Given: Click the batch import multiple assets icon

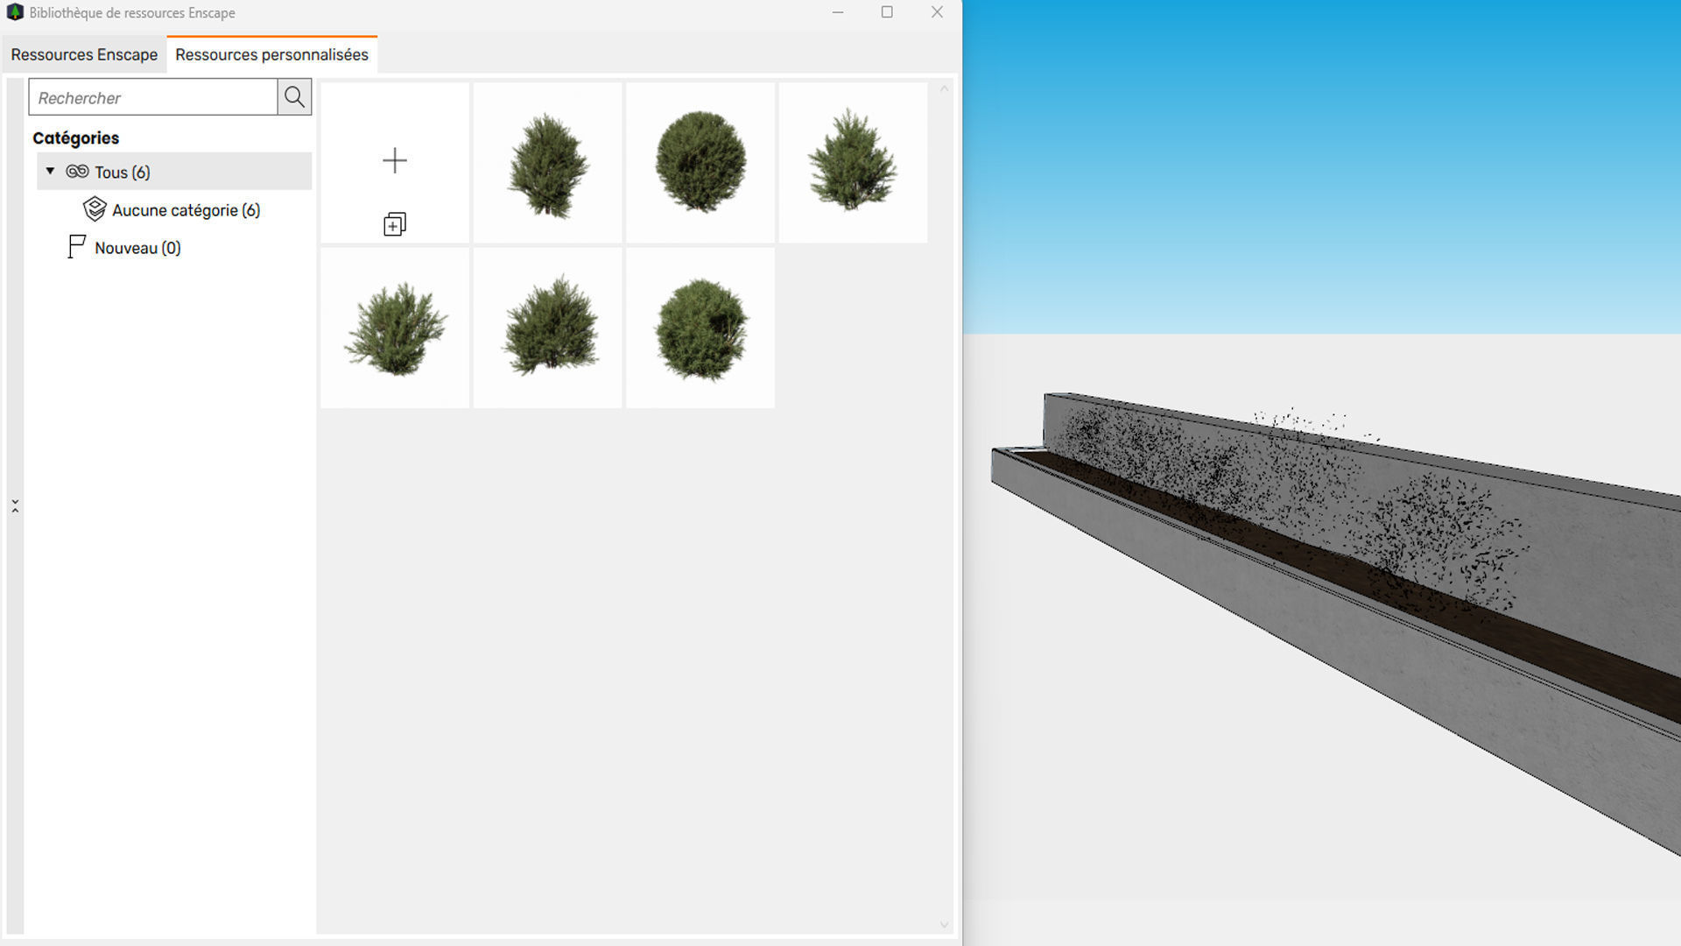Looking at the screenshot, I should pyautogui.click(x=395, y=225).
